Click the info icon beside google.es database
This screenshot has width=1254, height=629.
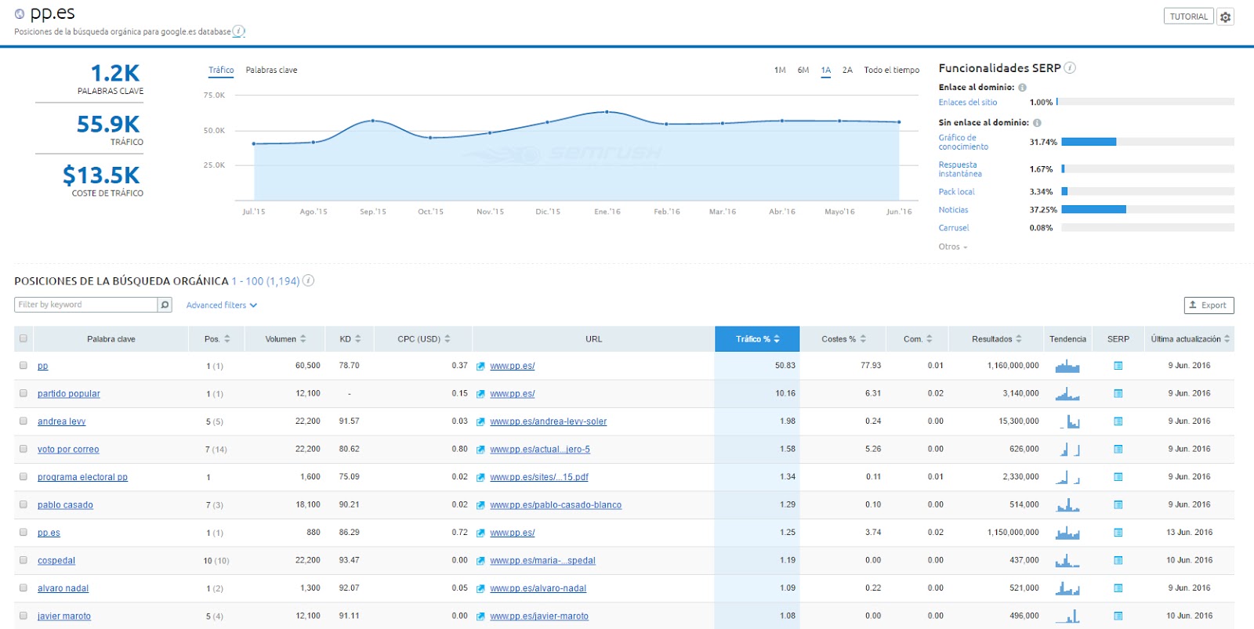[x=239, y=31]
